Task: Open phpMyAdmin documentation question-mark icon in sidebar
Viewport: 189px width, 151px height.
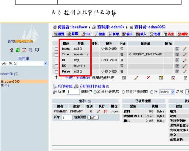Action: pyautogui.click(x=30, y=50)
